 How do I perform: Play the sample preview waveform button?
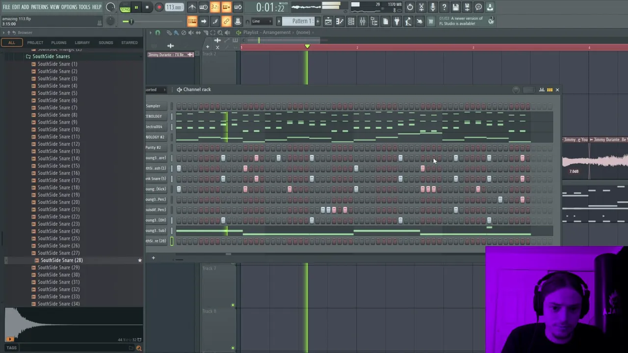coord(10,339)
